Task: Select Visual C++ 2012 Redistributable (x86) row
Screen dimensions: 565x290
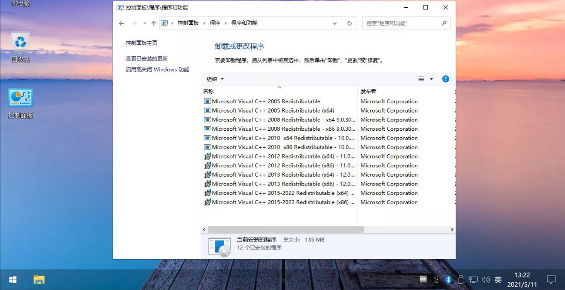Action: 279,165
